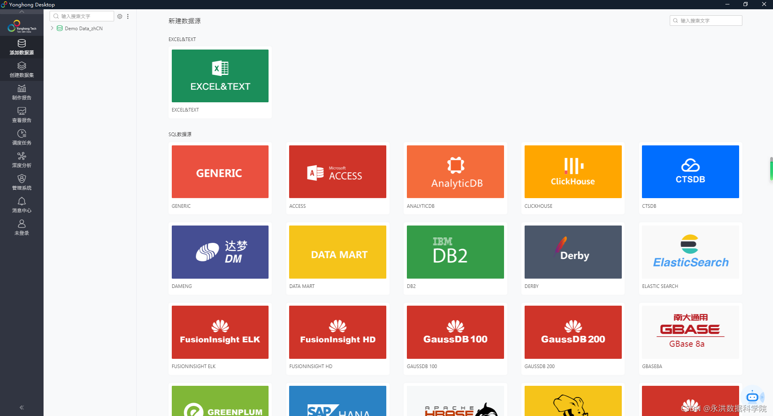Viewport: 773px width, 416px height.
Task: Close the Yonghong Desktop window
Action: [764, 4]
